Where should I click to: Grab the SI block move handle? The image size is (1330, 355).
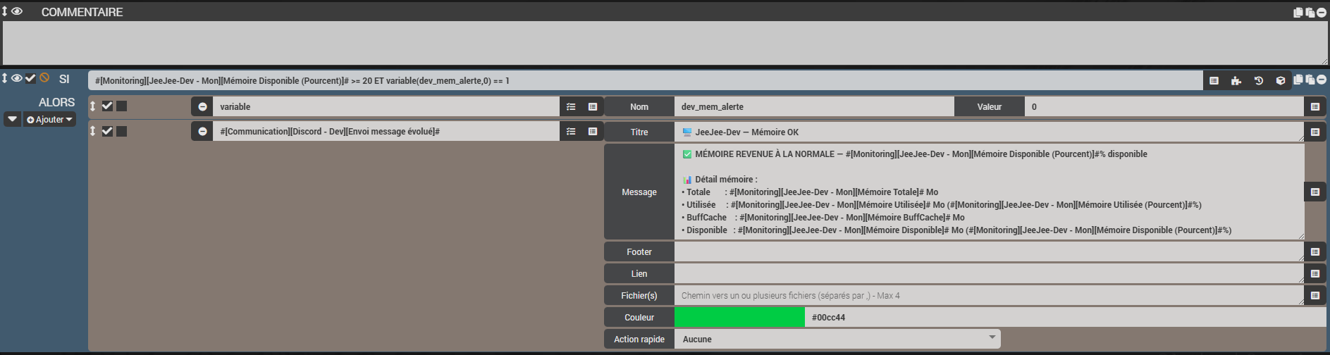[4, 78]
